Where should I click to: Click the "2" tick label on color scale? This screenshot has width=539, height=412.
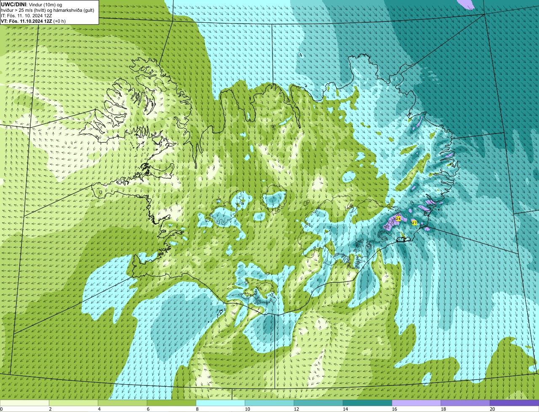pos(50,409)
